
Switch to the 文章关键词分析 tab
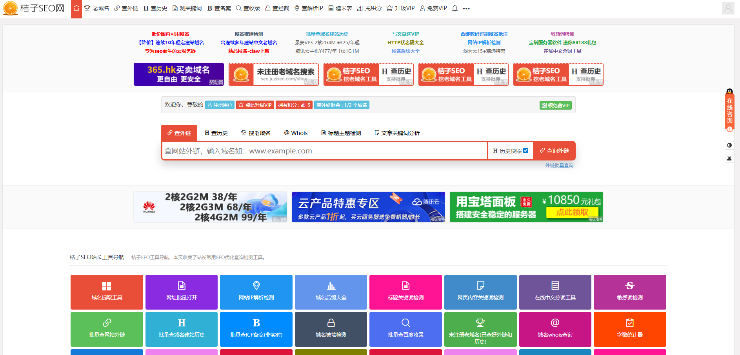397,133
